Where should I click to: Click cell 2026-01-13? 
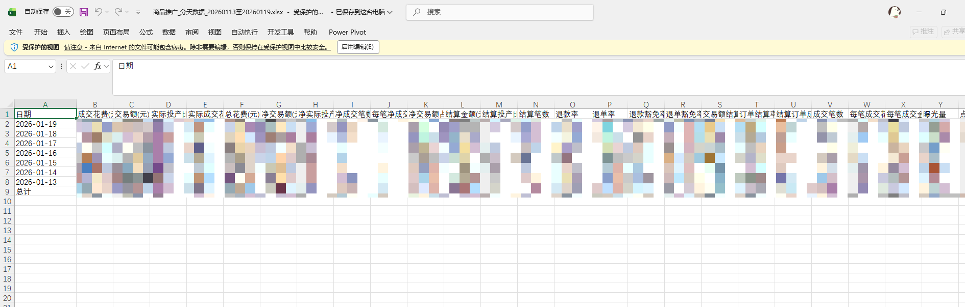45,182
